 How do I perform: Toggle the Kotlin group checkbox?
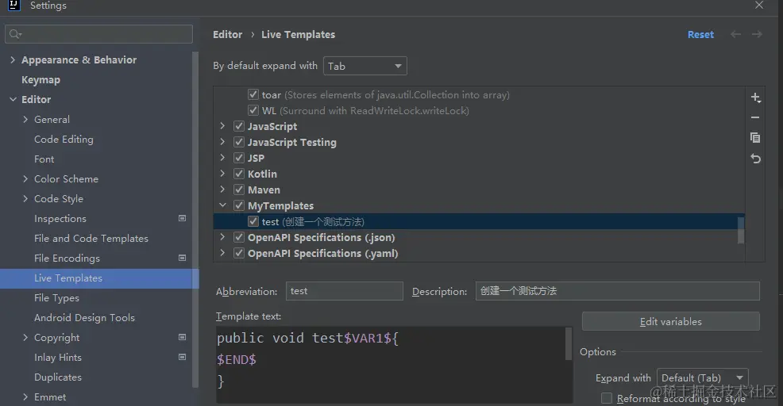(x=239, y=174)
